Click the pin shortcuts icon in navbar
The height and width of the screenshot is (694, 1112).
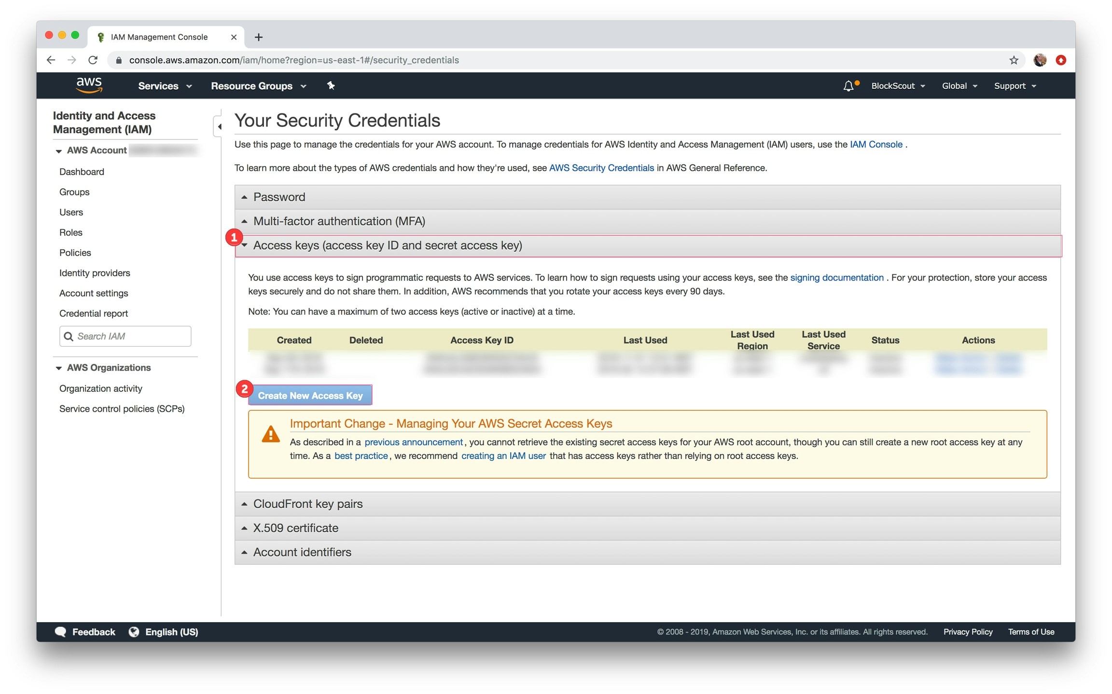pos(331,85)
